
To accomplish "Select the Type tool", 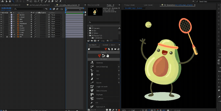I will tap(42, 1).
